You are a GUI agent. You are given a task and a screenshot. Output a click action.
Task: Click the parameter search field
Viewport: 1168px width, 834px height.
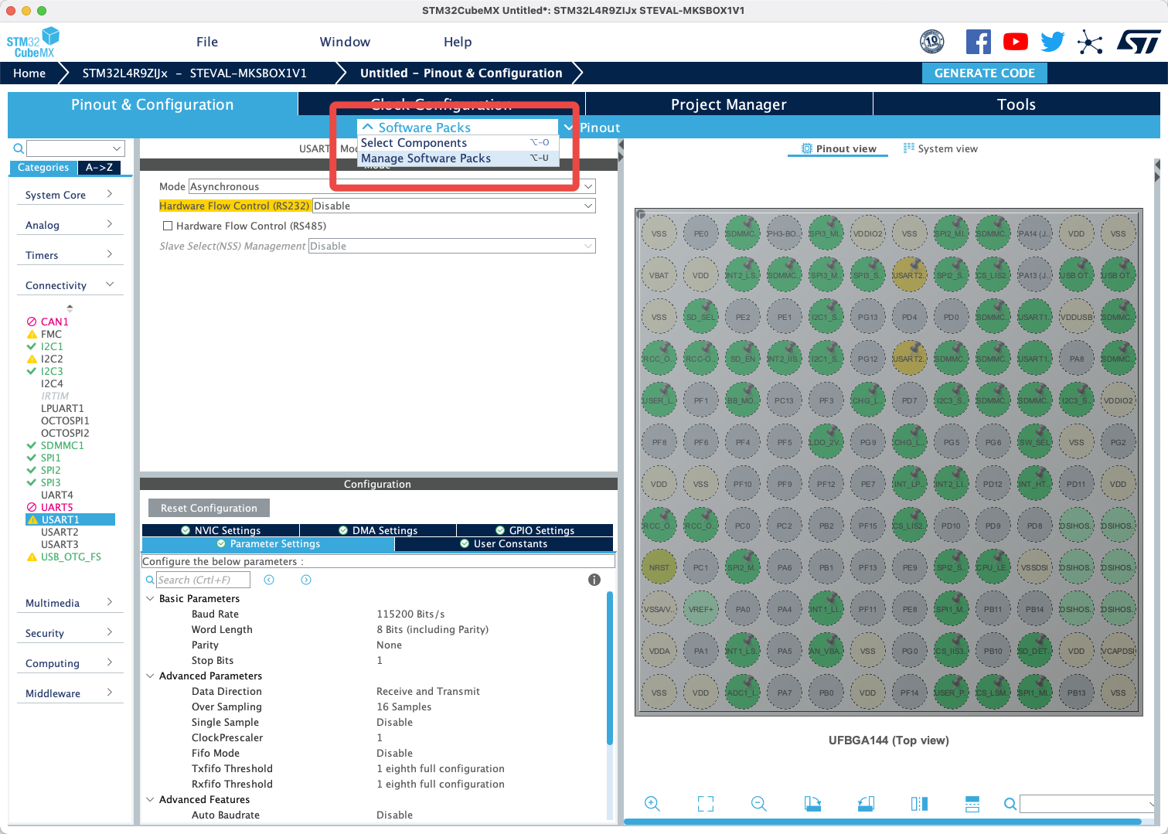pyautogui.click(x=203, y=580)
